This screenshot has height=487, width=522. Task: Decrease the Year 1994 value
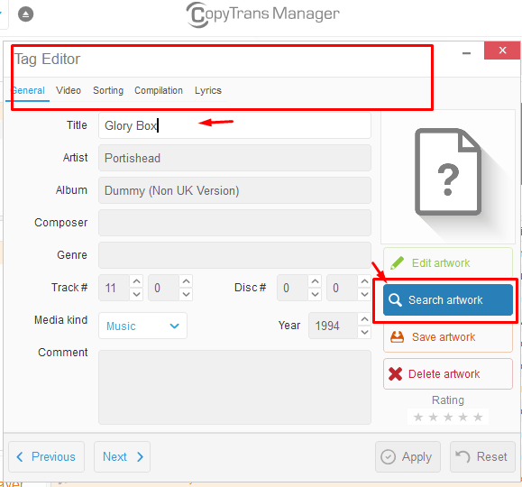[x=364, y=332]
